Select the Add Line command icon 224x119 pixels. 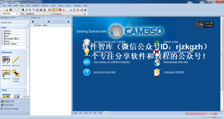point(15,60)
